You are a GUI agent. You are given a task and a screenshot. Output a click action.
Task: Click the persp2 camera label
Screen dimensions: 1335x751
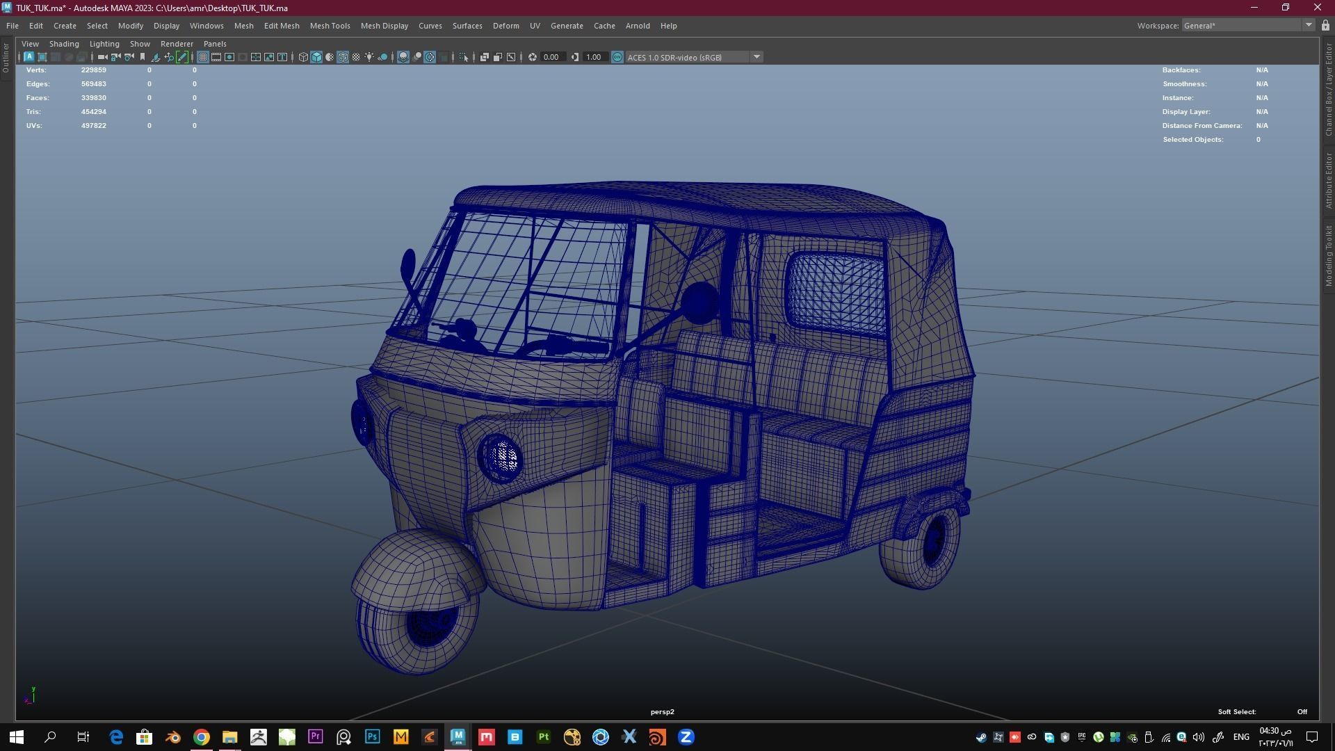pyautogui.click(x=662, y=711)
